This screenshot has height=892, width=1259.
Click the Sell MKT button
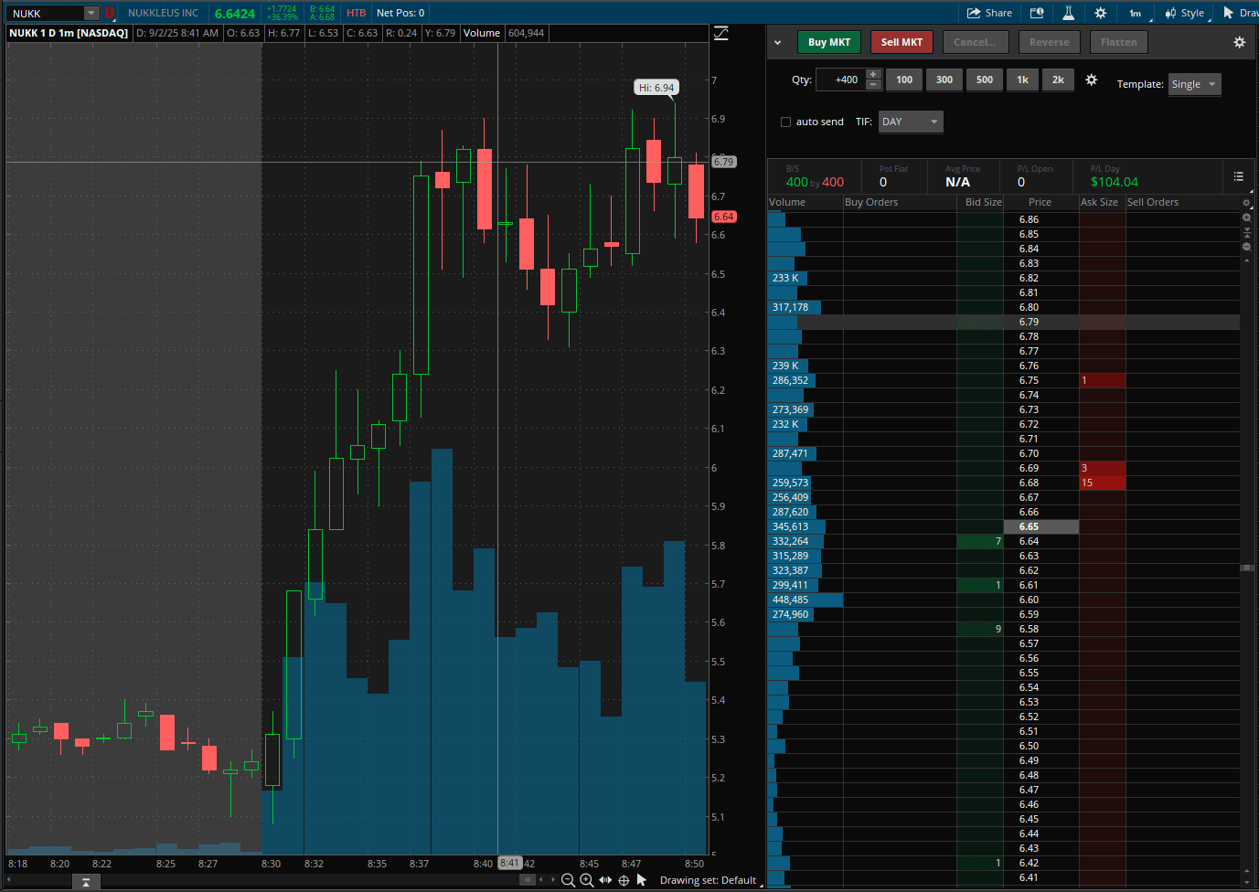[x=902, y=42]
